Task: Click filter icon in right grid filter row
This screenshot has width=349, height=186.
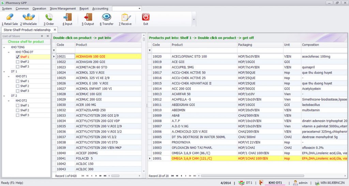Action: click(150, 50)
